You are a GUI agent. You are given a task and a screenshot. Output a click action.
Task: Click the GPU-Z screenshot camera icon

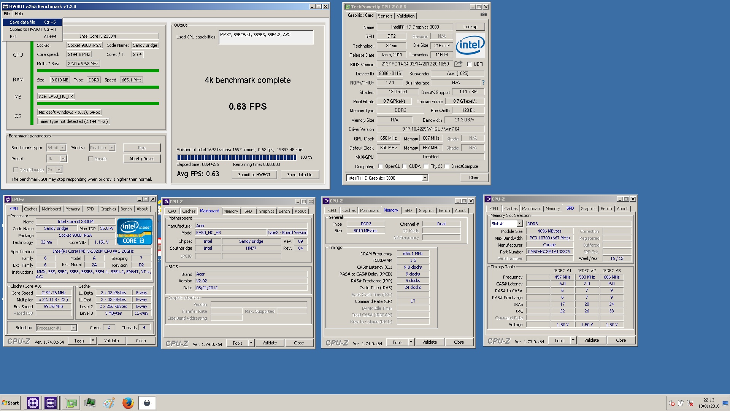click(x=483, y=14)
